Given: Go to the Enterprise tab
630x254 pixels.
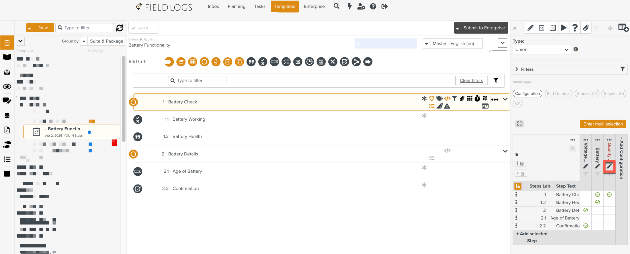Looking at the screenshot, I should (x=314, y=6).
